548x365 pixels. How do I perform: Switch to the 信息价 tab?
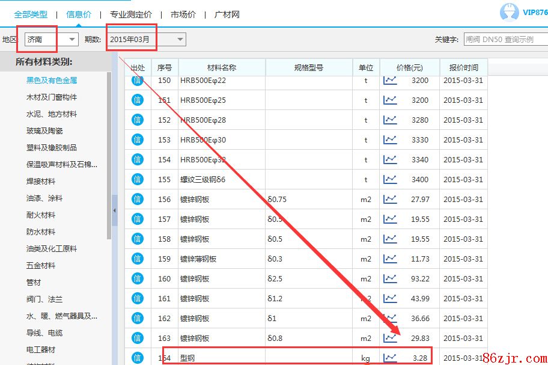pyautogui.click(x=79, y=14)
